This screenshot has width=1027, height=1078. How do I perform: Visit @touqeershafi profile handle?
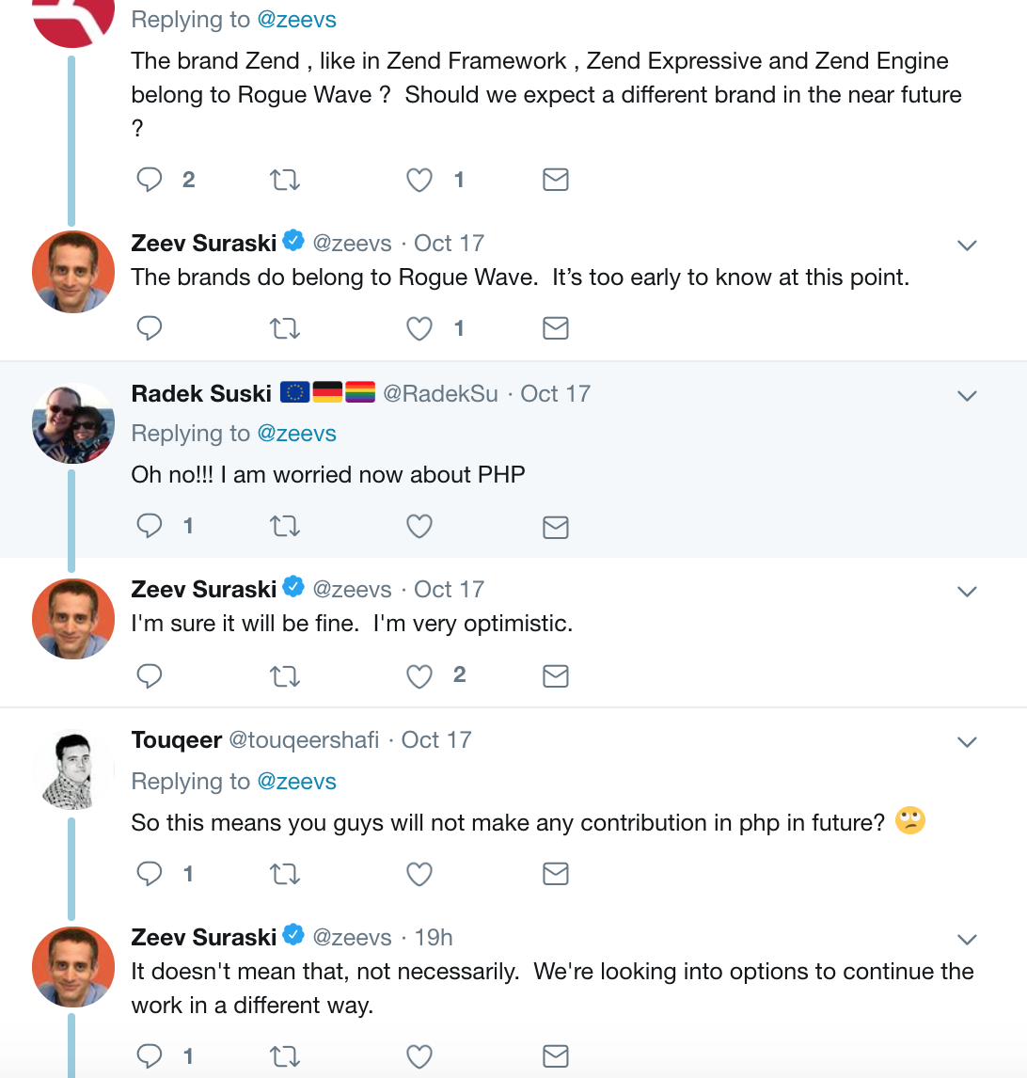coord(304,739)
